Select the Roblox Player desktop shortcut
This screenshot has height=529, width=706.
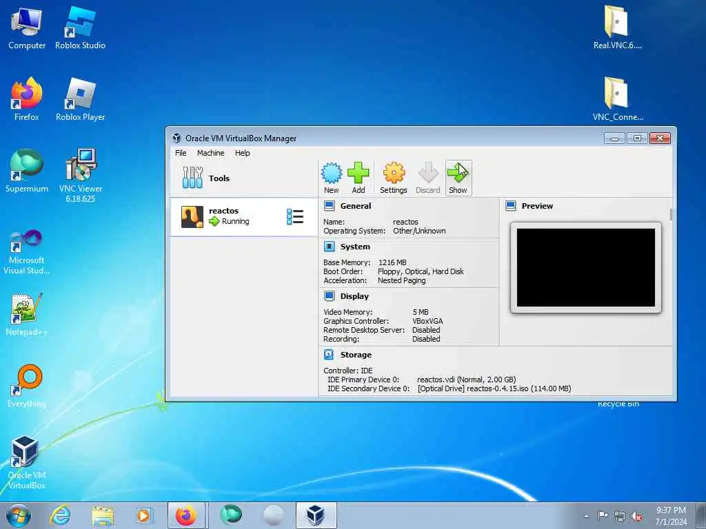point(80,100)
